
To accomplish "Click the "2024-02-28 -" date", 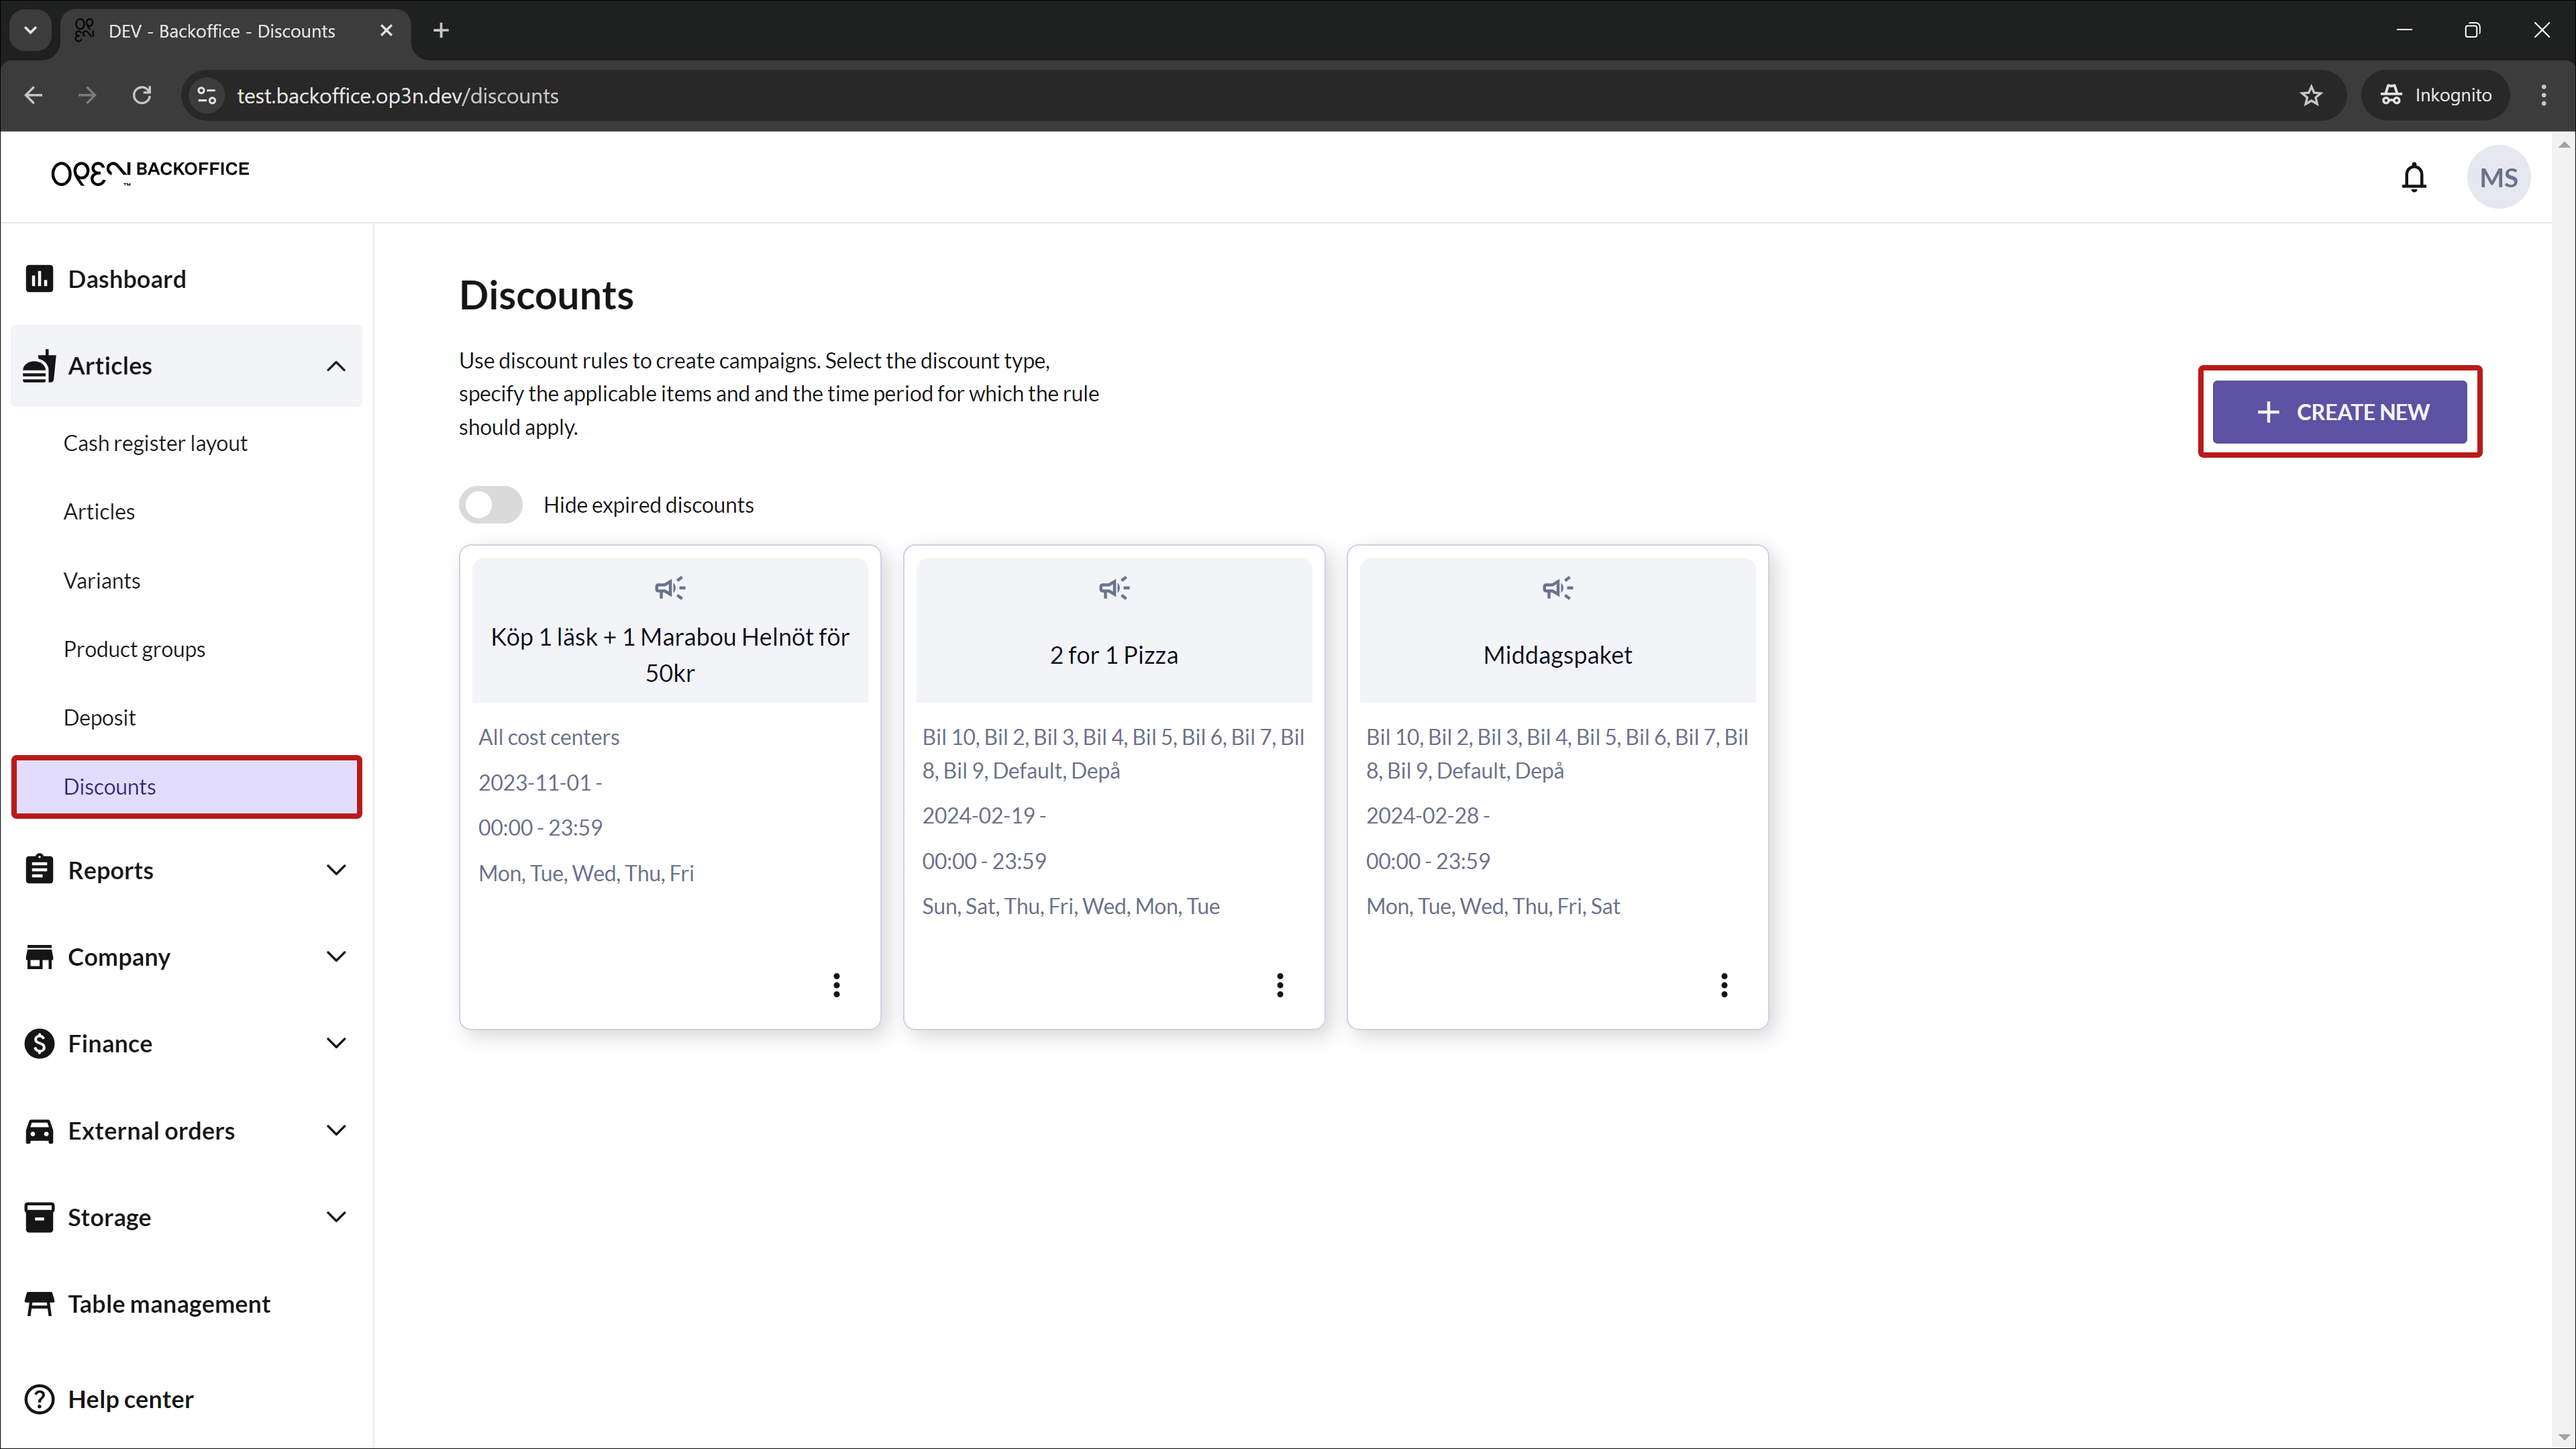I will coord(1428,816).
